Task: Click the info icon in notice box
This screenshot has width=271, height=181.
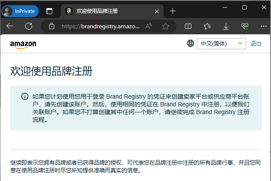Action: pos(25,97)
